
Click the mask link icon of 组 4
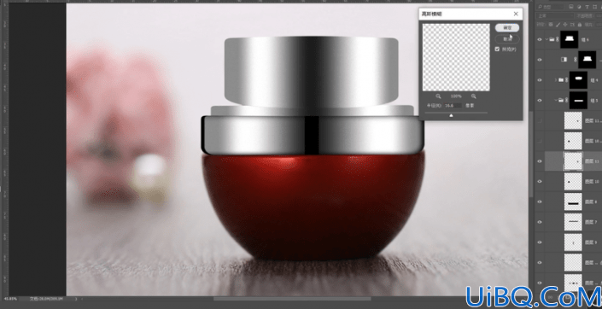click(566, 80)
